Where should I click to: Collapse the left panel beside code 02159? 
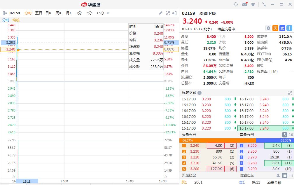pyautogui.click(x=5, y=13)
